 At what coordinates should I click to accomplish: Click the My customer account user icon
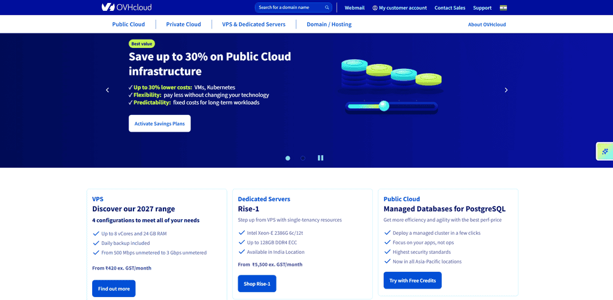(375, 8)
